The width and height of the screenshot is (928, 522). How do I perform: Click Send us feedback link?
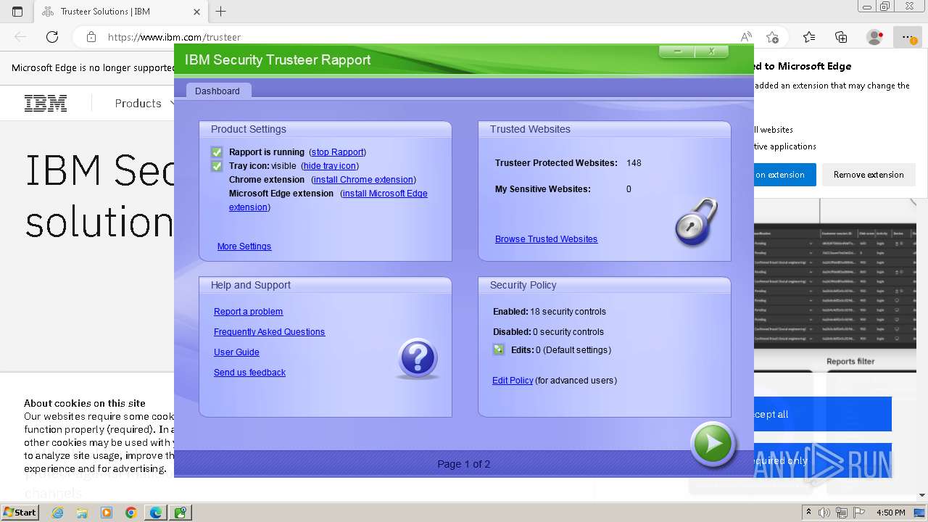pyautogui.click(x=250, y=373)
